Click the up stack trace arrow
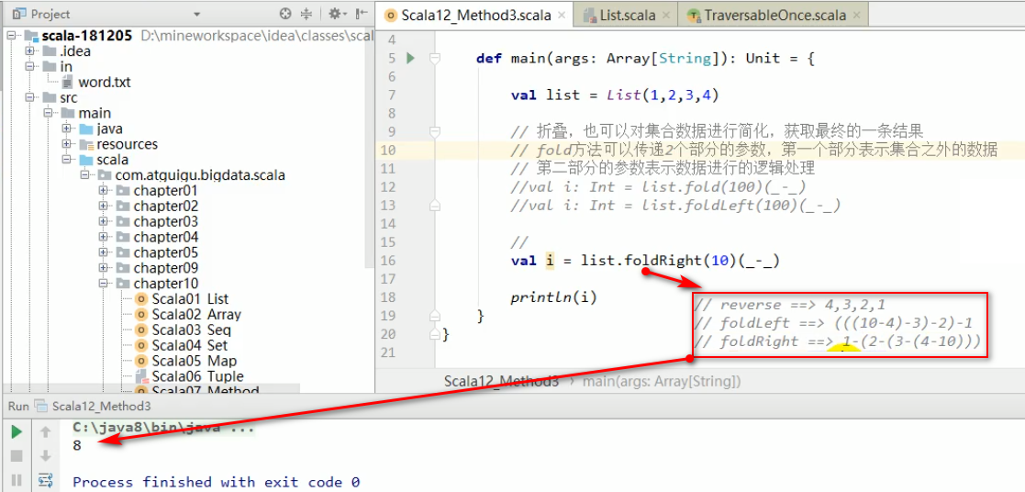This screenshot has width=1025, height=492. pyautogui.click(x=45, y=431)
